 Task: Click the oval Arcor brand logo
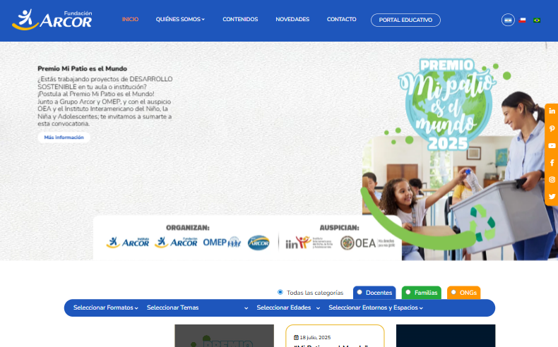(259, 243)
